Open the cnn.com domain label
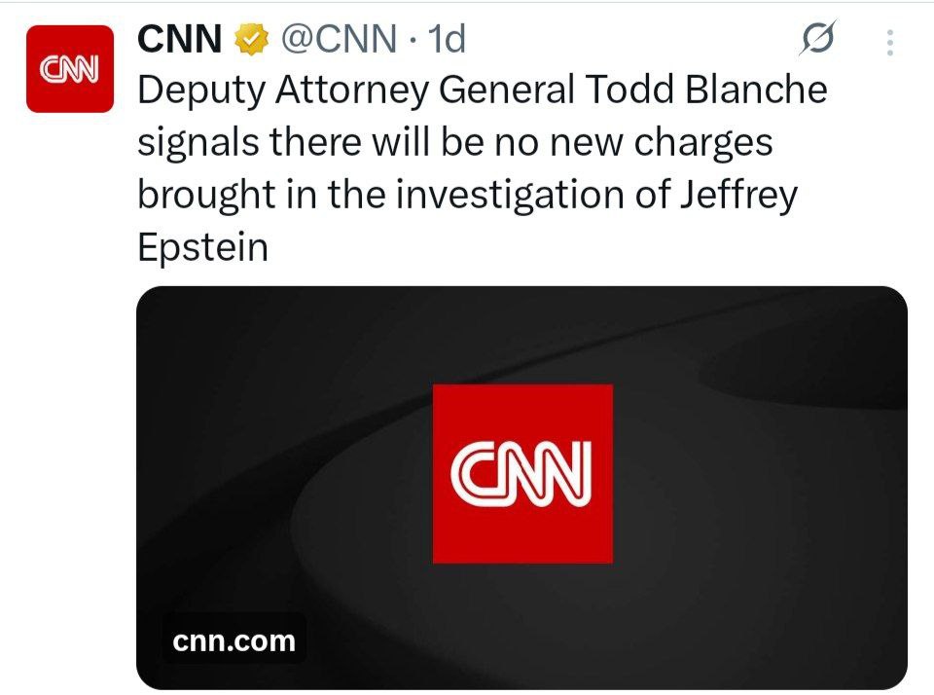The width and height of the screenshot is (934, 695). click(x=233, y=640)
